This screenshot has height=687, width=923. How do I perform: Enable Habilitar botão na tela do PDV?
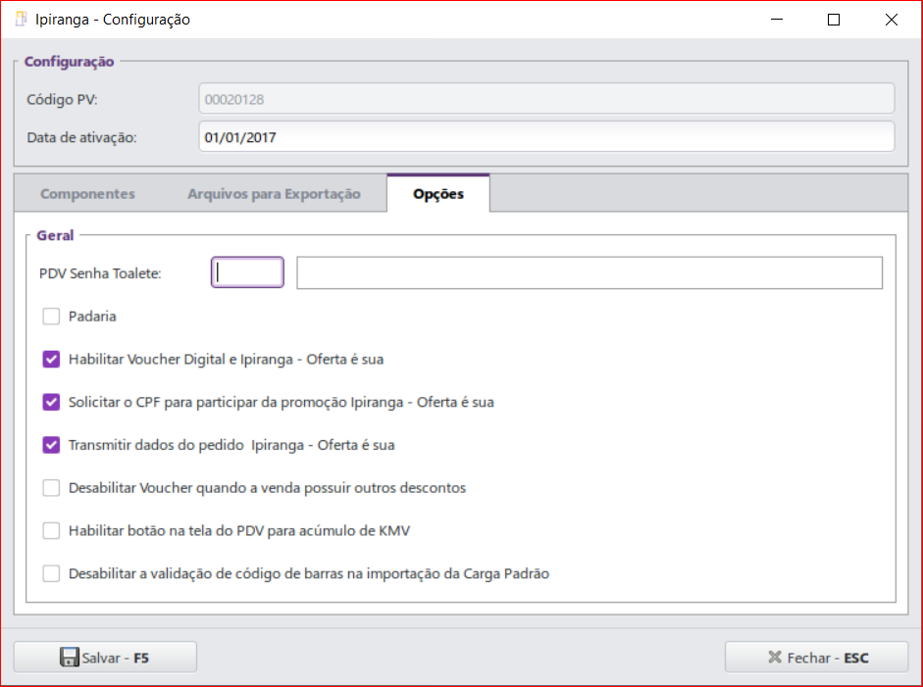(x=51, y=531)
